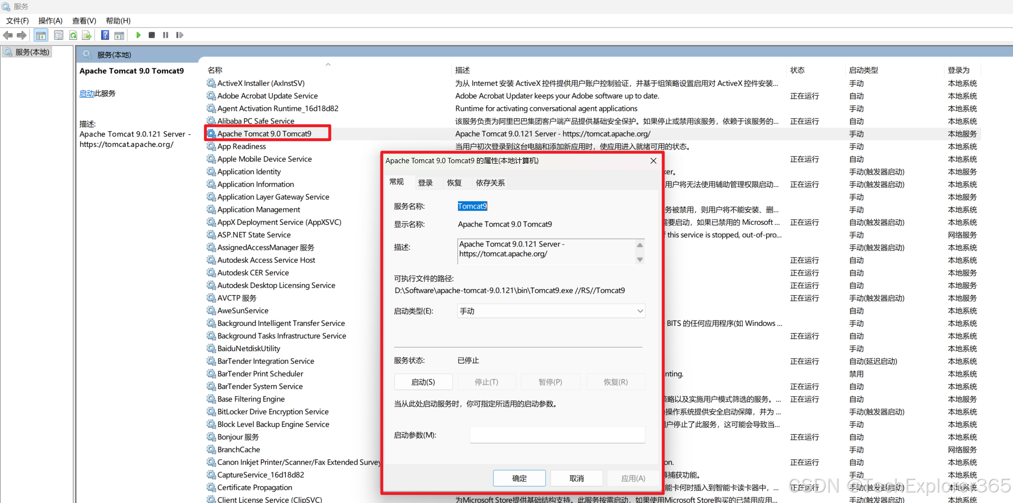
Task: Click the Back arrow in the toolbar
Action: coord(8,35)
